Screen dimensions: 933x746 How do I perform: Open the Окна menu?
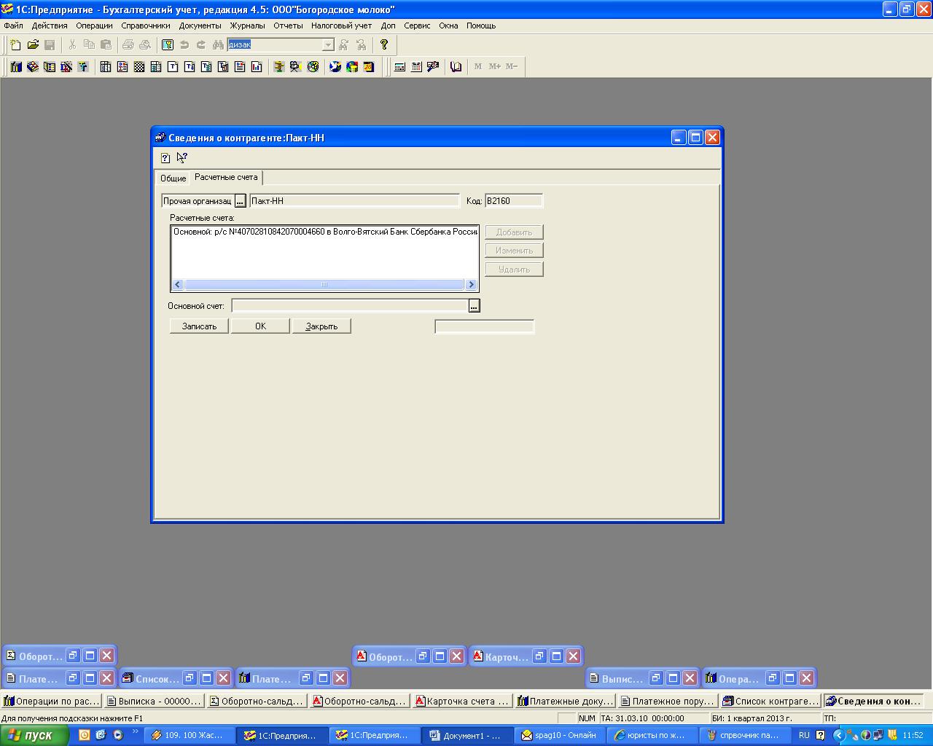[448, 25]
